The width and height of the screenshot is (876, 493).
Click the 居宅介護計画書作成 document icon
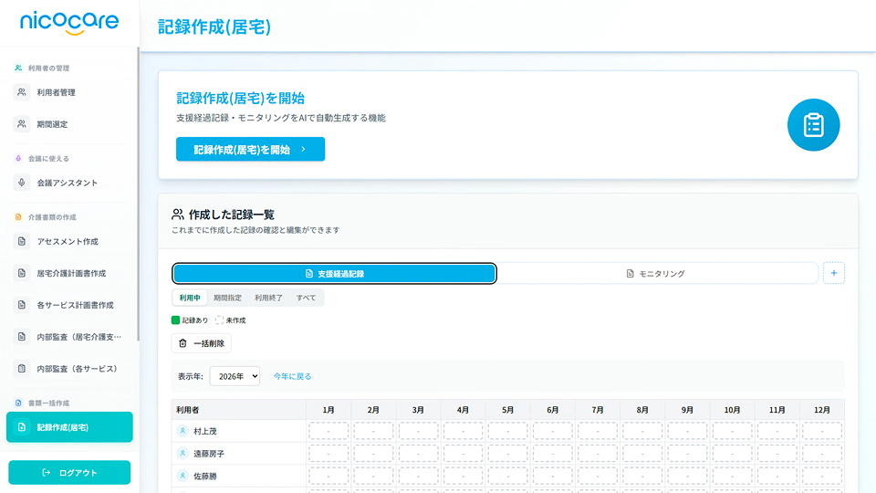pyautogui.click(x=22, y=273)
